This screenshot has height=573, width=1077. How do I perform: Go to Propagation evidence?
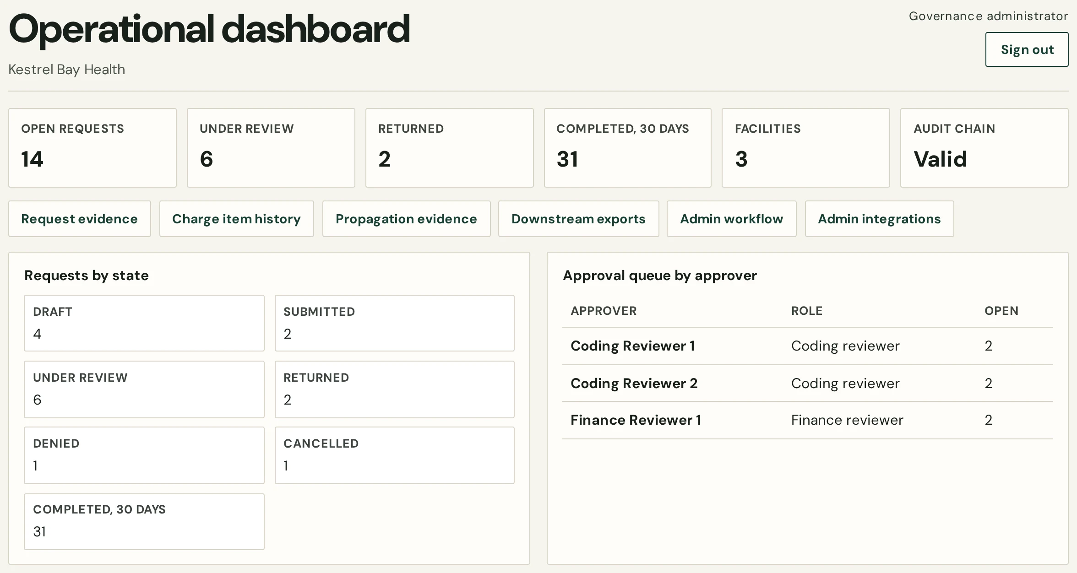click(406, 219)
